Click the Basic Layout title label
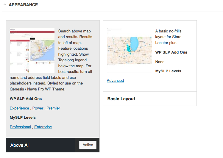 point(121,98)
